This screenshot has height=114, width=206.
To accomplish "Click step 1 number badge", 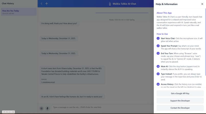I will (158, 38).
